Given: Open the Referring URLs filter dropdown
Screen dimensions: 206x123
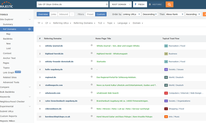Looking at the screenshot, I should click(x=62, y=23).
